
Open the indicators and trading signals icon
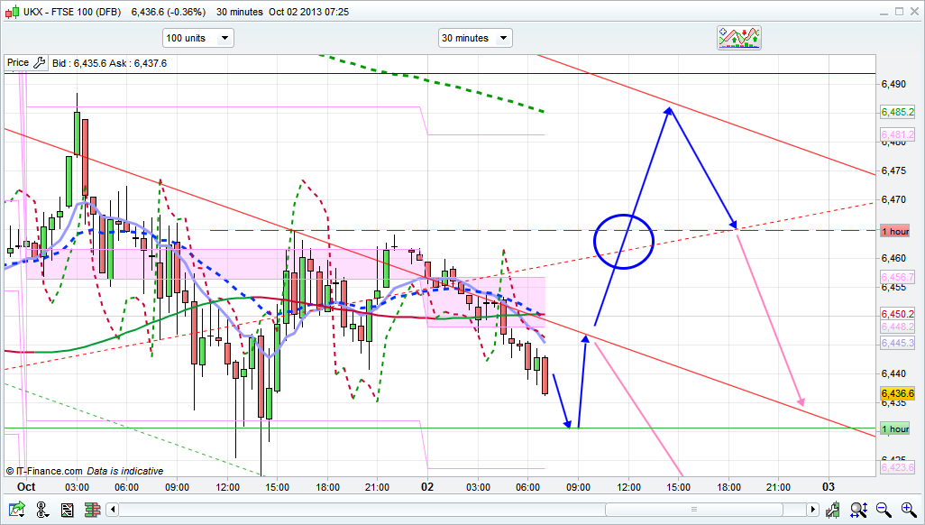click(x=739, y=37)
